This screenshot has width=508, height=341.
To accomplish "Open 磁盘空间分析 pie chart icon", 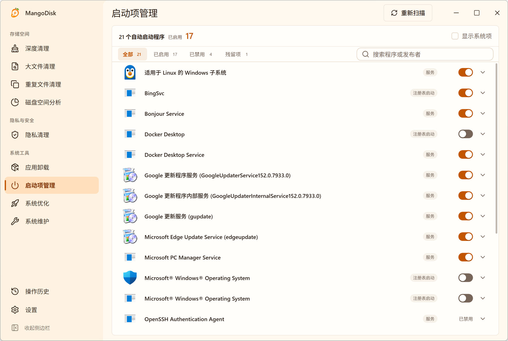I will pos(15,102).
